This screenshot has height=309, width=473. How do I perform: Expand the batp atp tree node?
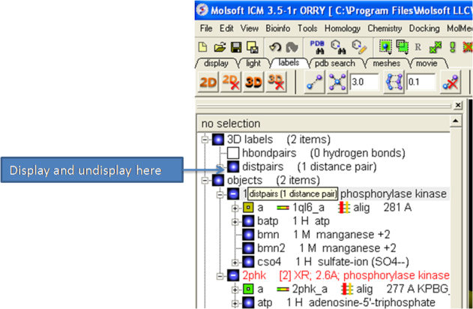[x=235, y=221]
